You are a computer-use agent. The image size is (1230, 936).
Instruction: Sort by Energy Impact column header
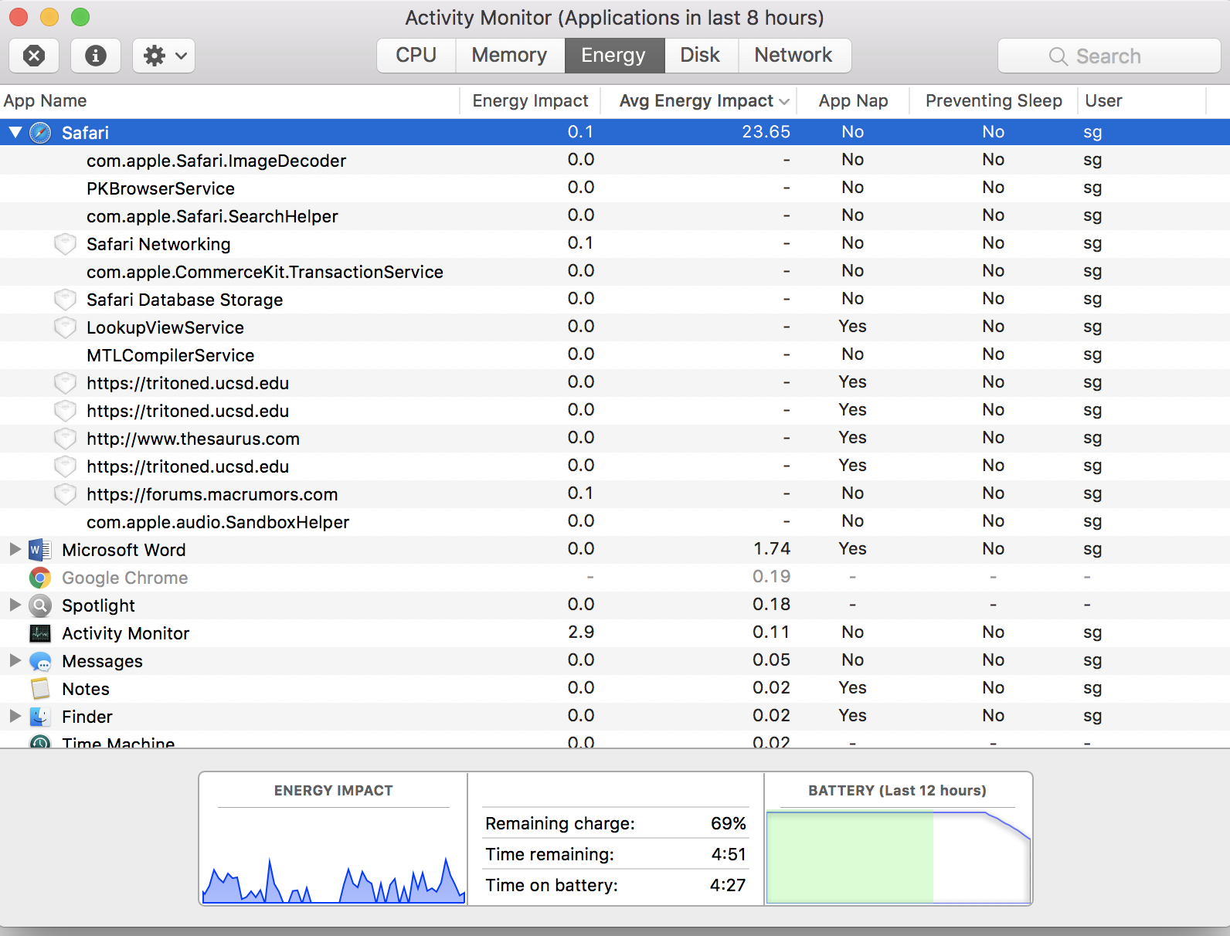point(530,101)
